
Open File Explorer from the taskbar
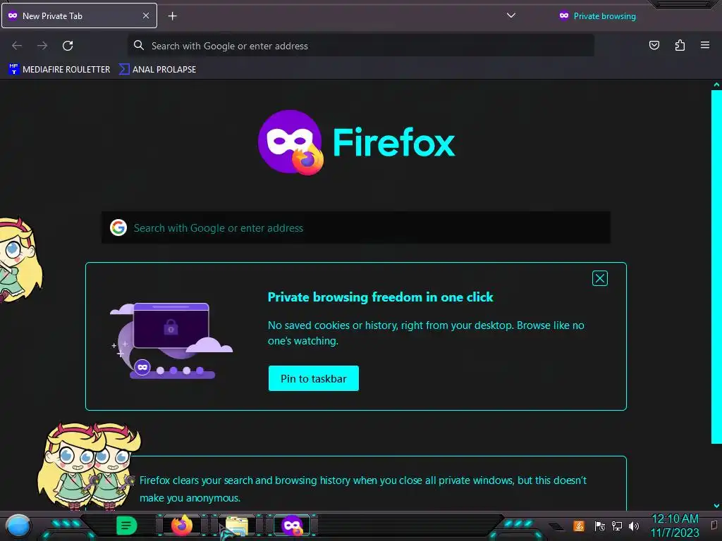pyautogui.click(x=237, y=526)
